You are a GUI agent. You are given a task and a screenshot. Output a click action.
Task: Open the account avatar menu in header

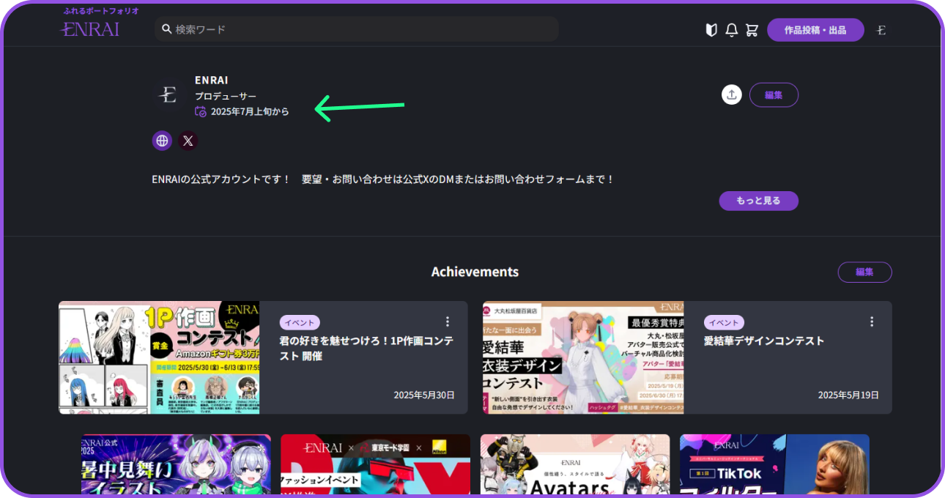click(x=881, y=30)
